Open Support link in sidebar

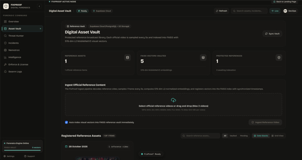tap(30, 156)
